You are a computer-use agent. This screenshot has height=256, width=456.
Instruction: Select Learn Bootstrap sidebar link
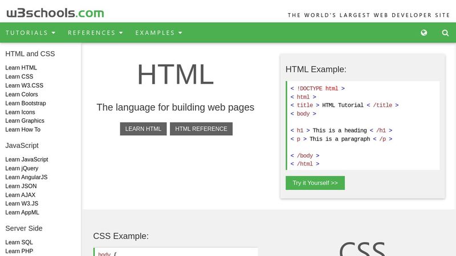tap(26, 103)
